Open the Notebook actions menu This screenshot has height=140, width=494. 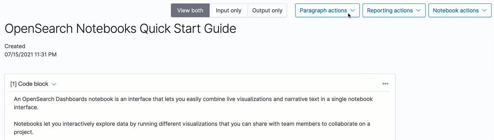[456, 10]
